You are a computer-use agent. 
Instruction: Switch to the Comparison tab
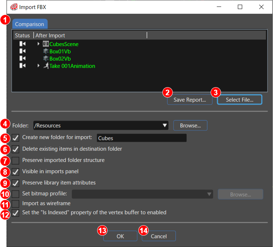(30, 24)
